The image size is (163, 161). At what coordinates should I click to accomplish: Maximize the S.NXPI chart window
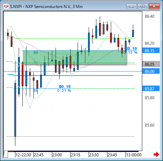[x=143, y=6]
